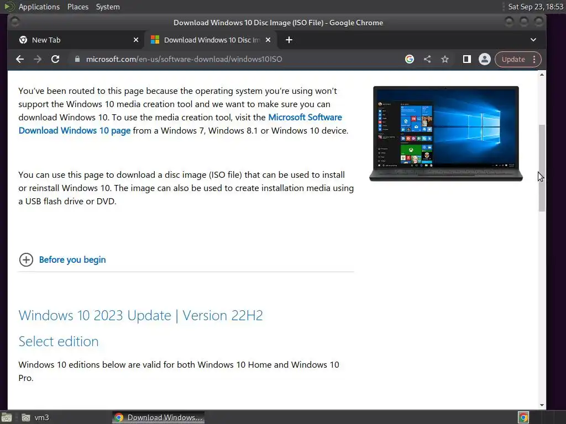View site information via lock icon
Viewport: 566px width, 424px height.
click(77, 59)
